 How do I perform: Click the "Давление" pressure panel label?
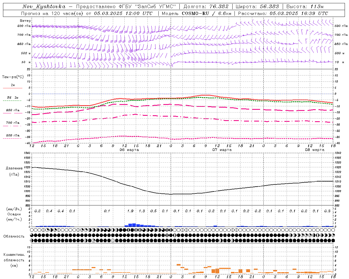click(x=14, y=168)
